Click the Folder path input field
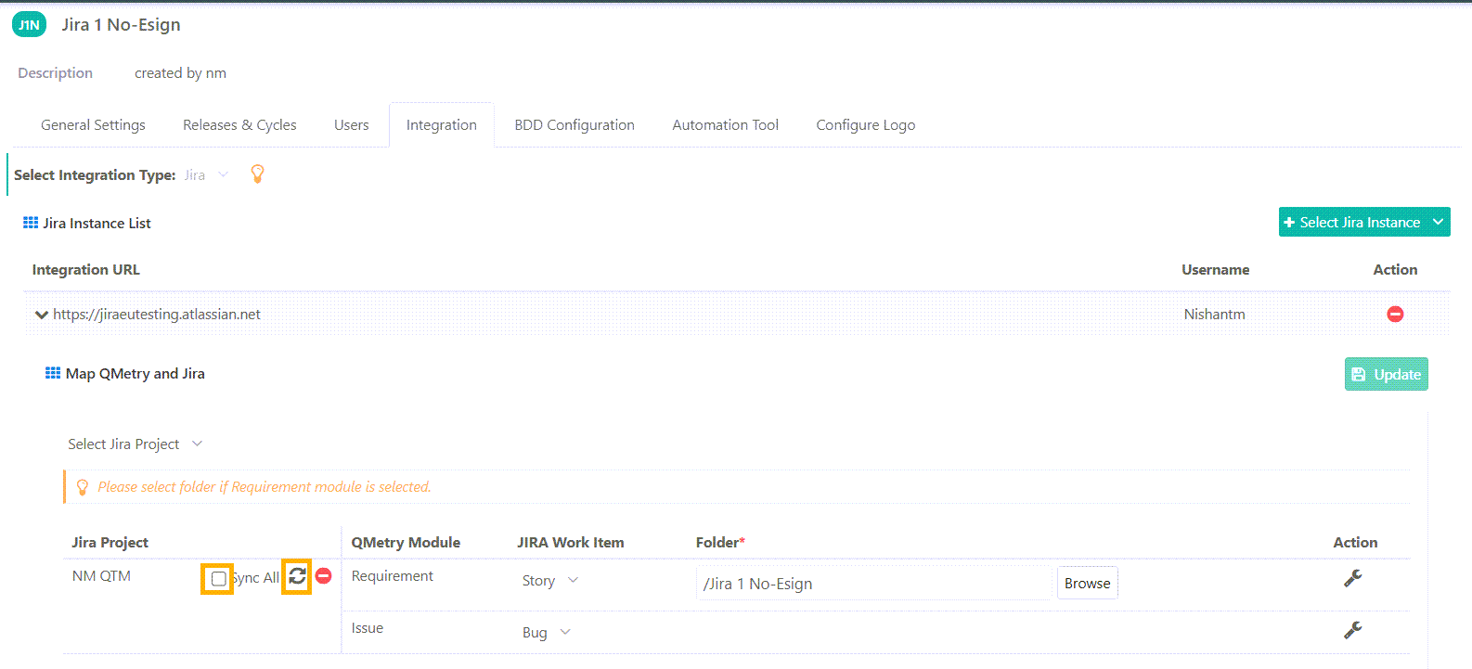 tap(872, 584)
